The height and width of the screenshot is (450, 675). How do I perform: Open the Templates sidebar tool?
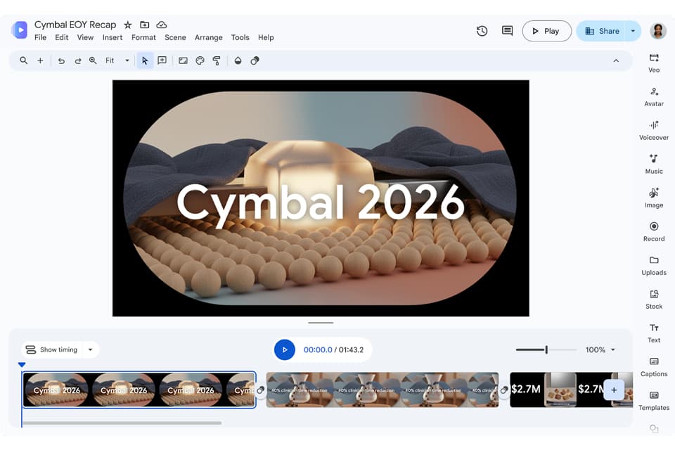point(653,401)
